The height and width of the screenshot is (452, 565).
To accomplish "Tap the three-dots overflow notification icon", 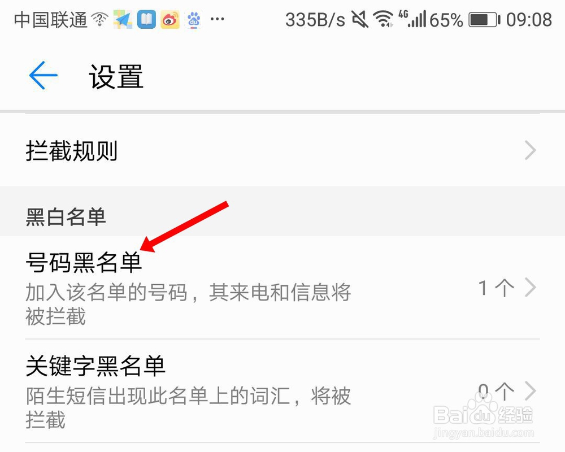I will click(x=218, y=19).
